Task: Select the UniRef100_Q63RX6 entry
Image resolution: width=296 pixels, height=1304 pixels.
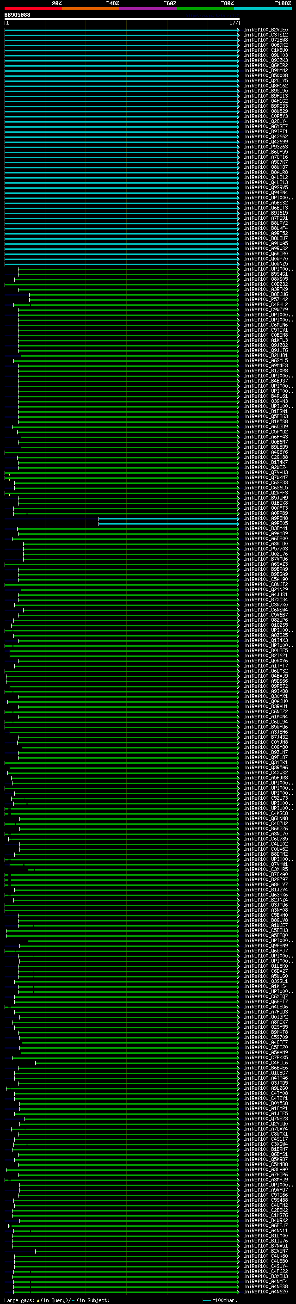Action: click(x=265, y=895)
